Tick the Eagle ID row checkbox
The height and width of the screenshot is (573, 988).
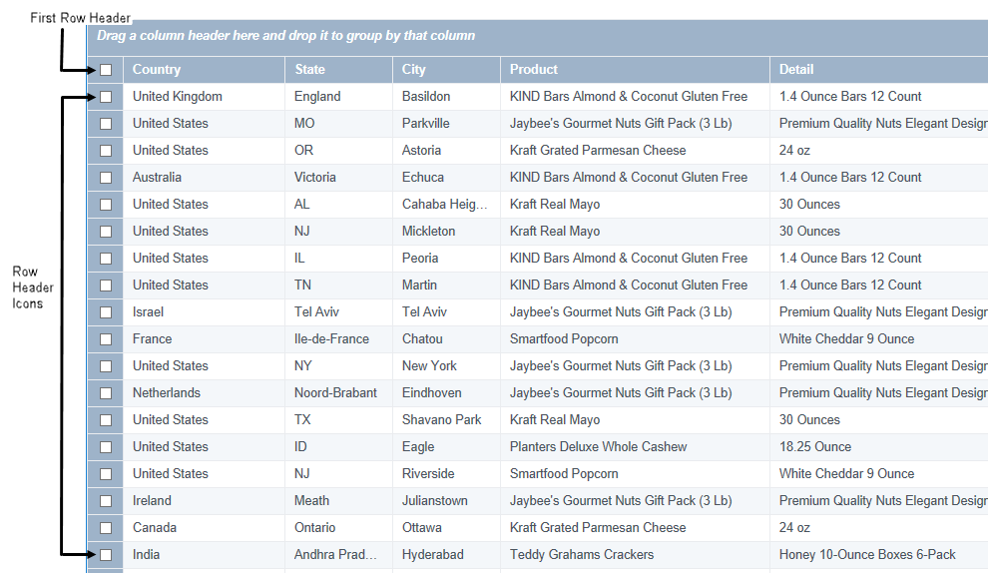pos(106,447)
